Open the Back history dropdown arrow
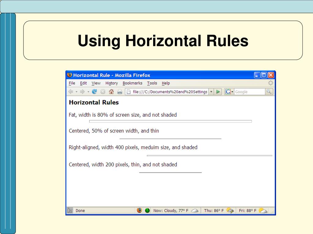313x234 pixels. (76, 92)
